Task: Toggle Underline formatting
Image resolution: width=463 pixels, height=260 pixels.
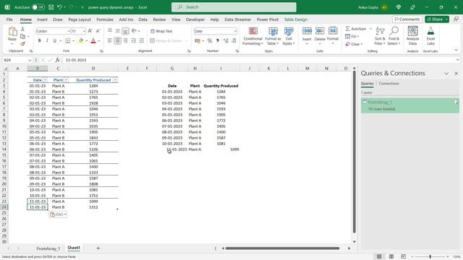Action: (55, 40)
